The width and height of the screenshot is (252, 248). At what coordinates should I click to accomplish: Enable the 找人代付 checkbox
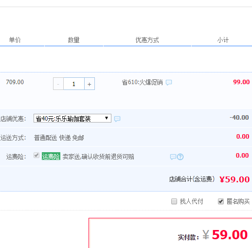[174, 201]
